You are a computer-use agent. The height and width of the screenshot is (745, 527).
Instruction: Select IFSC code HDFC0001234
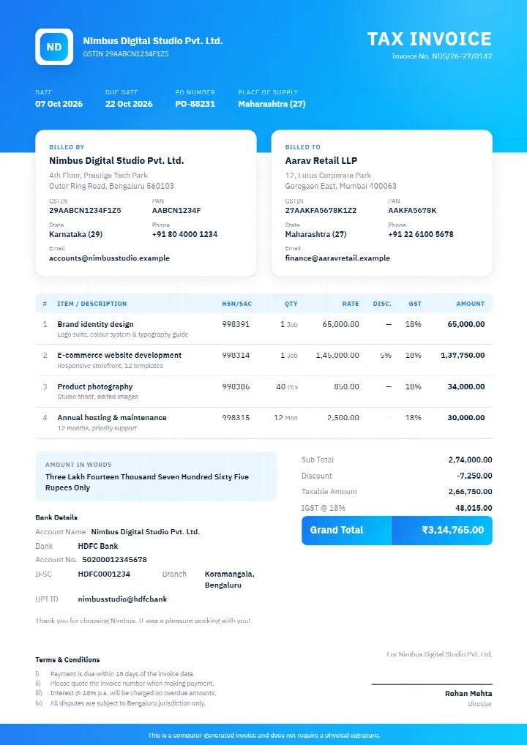tap(104, 574)
